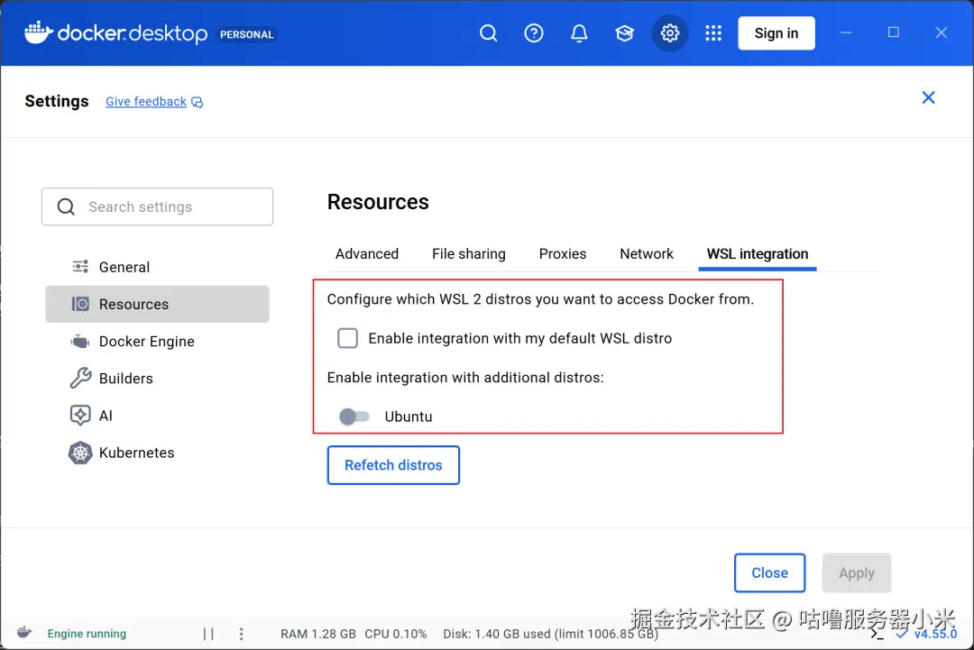Switch to the File sharing tab
This screenshot has height=650, width=974.
coord(468,254)
